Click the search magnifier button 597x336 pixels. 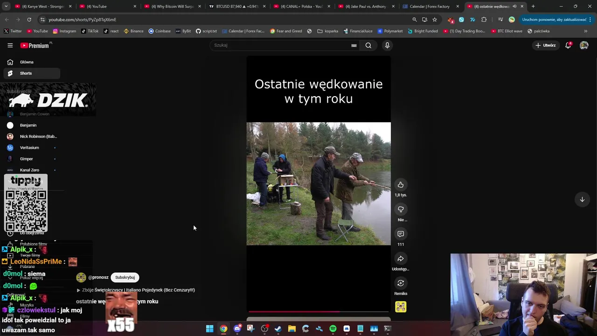point(368,45)
